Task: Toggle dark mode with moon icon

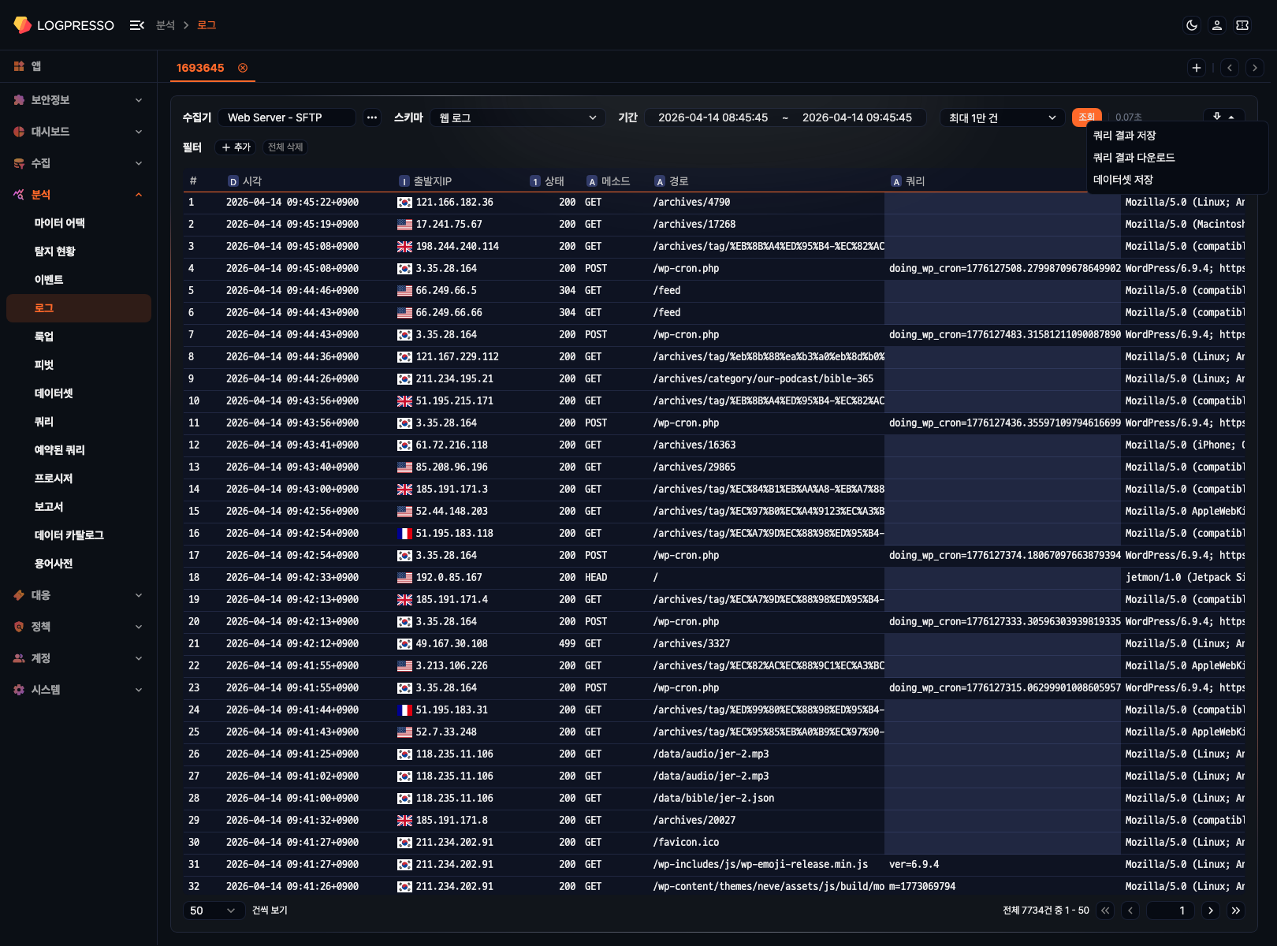Action: tap(1192, 25)
